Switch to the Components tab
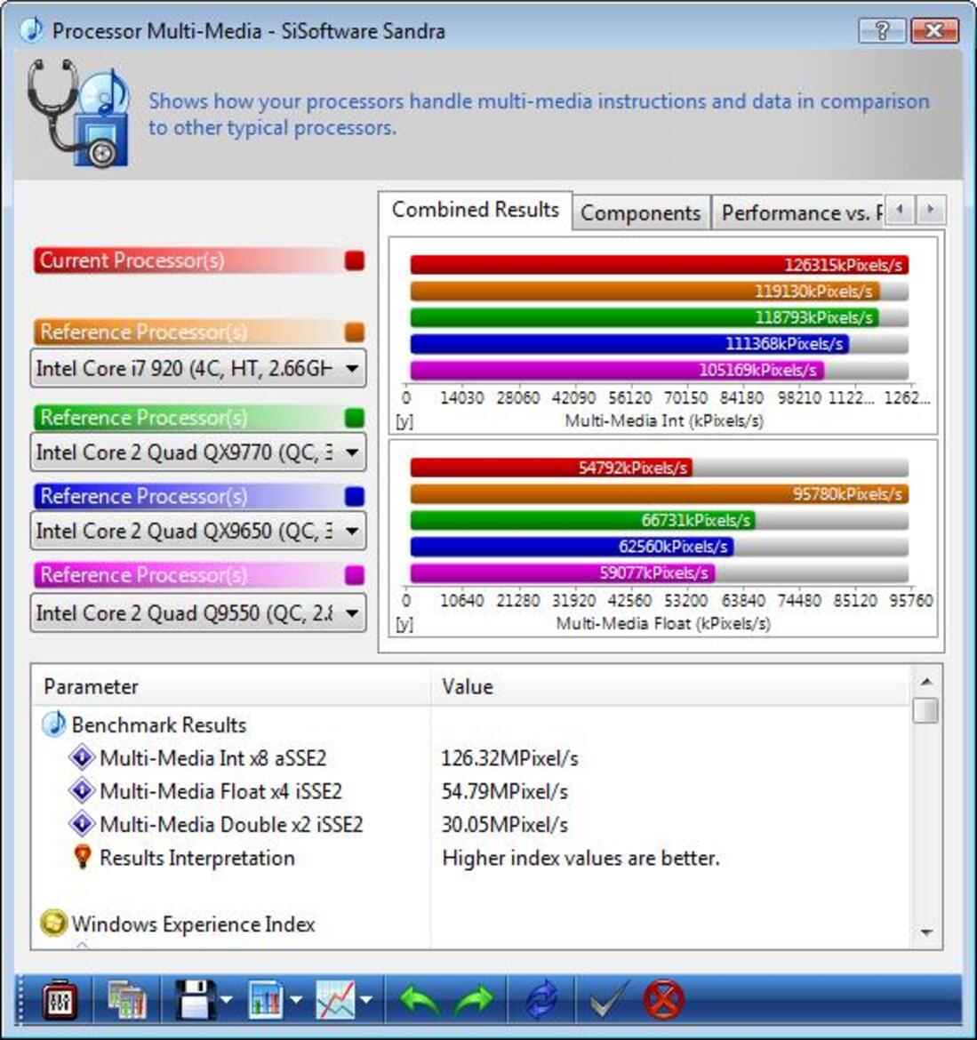The width and height of the screenshot is (977, 1040). coord(640,213)
